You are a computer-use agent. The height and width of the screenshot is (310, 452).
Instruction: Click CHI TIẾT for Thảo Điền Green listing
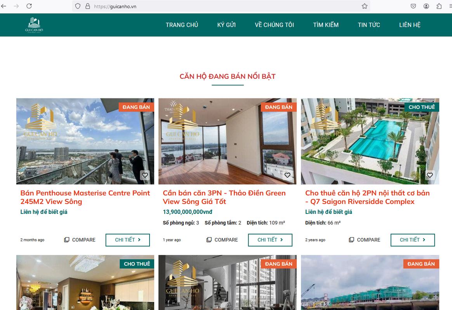tap(270, 240)
